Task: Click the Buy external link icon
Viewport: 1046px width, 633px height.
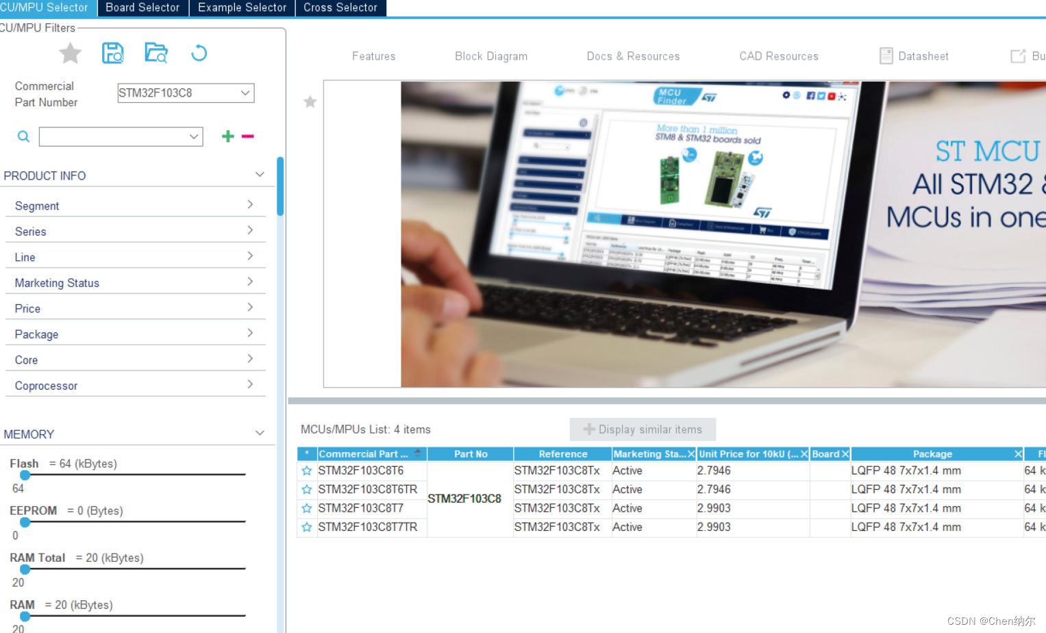Action: 1018,56
